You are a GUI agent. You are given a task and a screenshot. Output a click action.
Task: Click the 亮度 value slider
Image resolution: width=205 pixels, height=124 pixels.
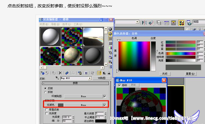(x=181, y=60)
